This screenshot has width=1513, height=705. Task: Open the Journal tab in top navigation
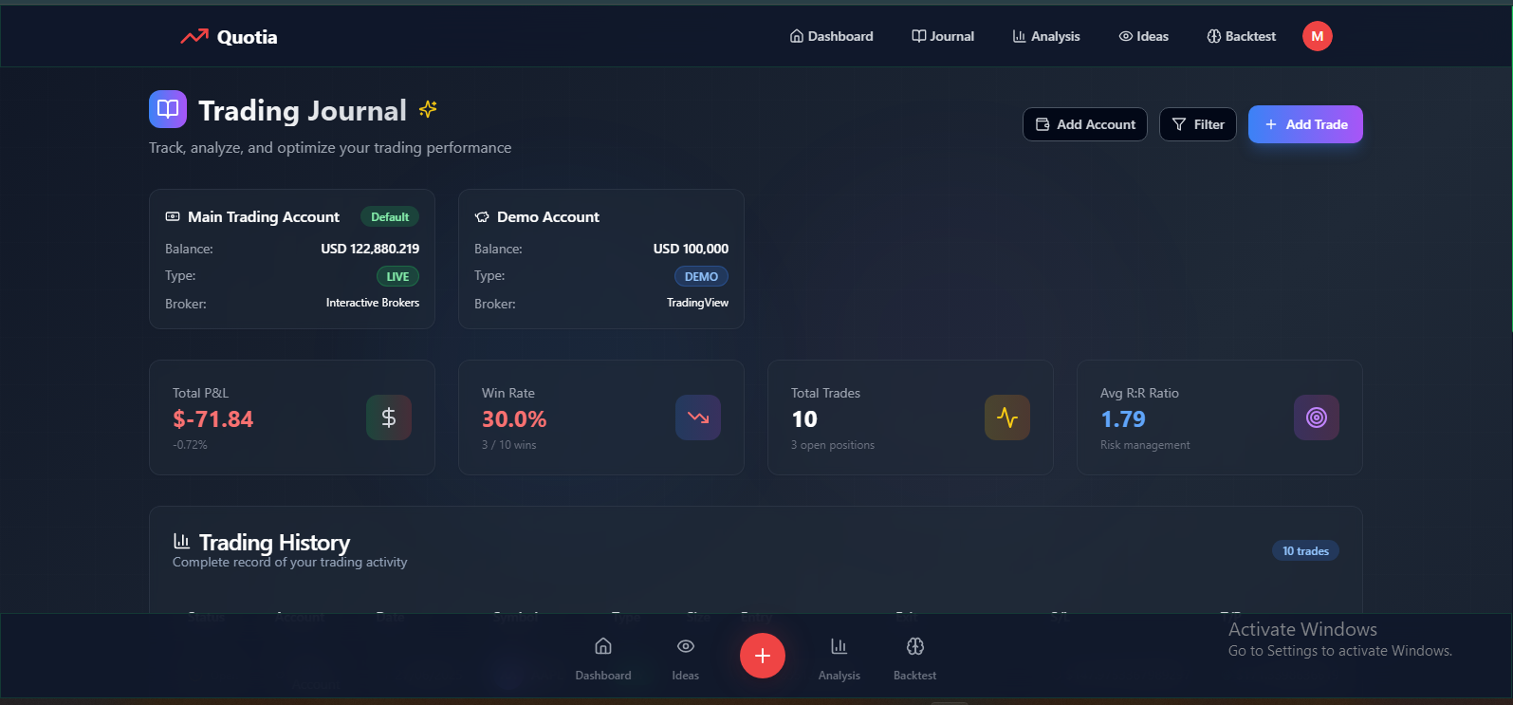(943, 36)
